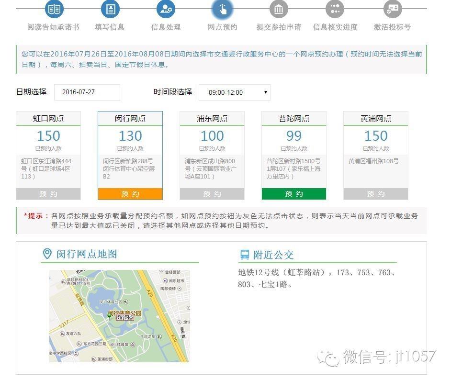
Task: Click the highlighted 网点预约 step icon
Action: pos(222,10)
